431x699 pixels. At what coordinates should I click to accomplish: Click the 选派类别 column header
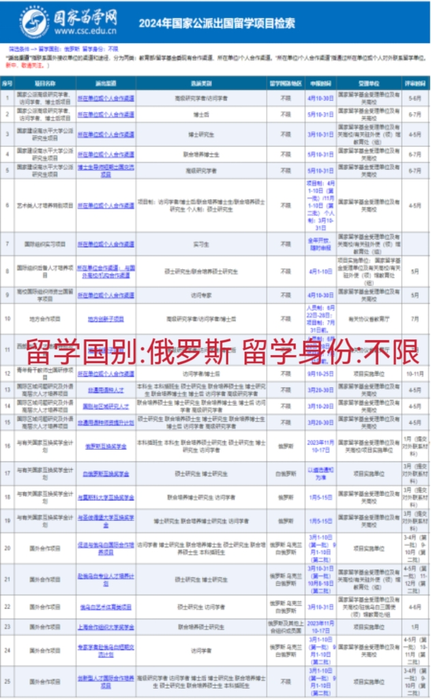201,83
